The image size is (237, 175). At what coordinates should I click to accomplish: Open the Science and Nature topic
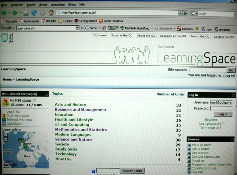[x=73, y=140]
